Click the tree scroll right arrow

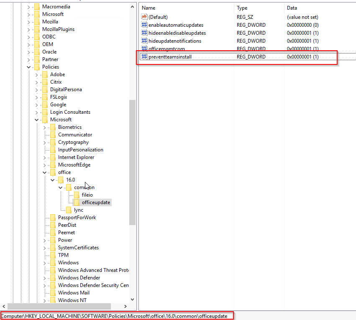[125, 306]
